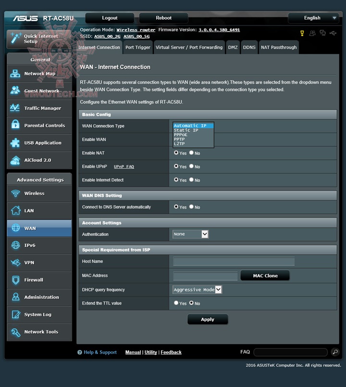The width and height of the screenshot is (346, 387).
Task: Click the FAQ search magnifier icon
Action: [335, 352]
